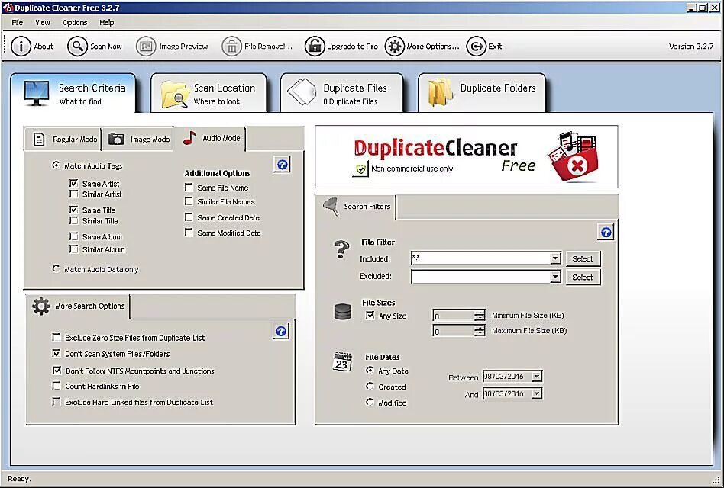Check Exclude Zero Size Files option
This screenshot has height=488, width=724.
[57, 337]
